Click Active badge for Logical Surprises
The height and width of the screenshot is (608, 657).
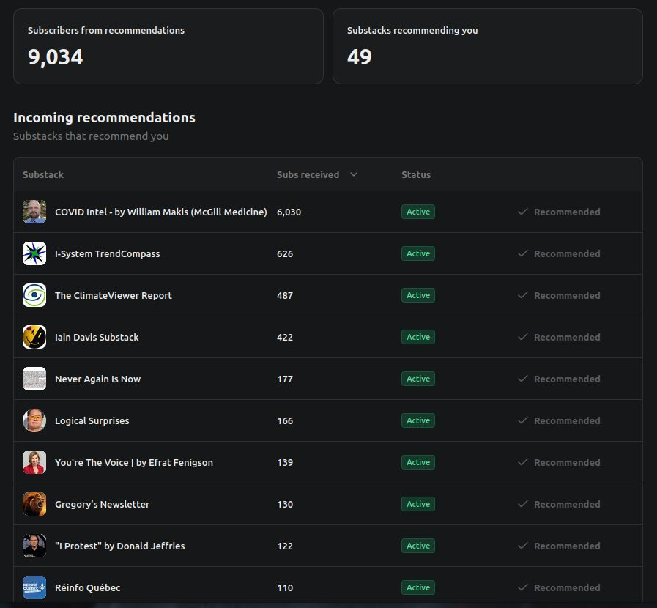coord(418,420)
